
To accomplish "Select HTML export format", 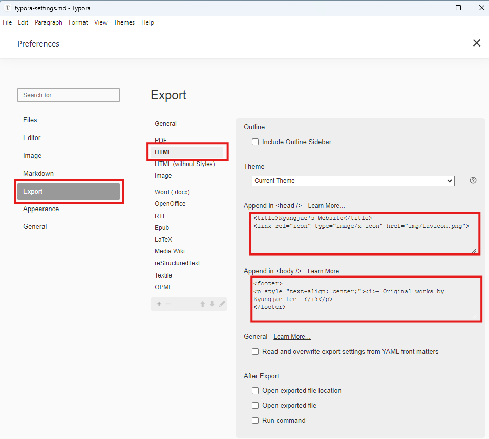I will (x=187, y=152).
